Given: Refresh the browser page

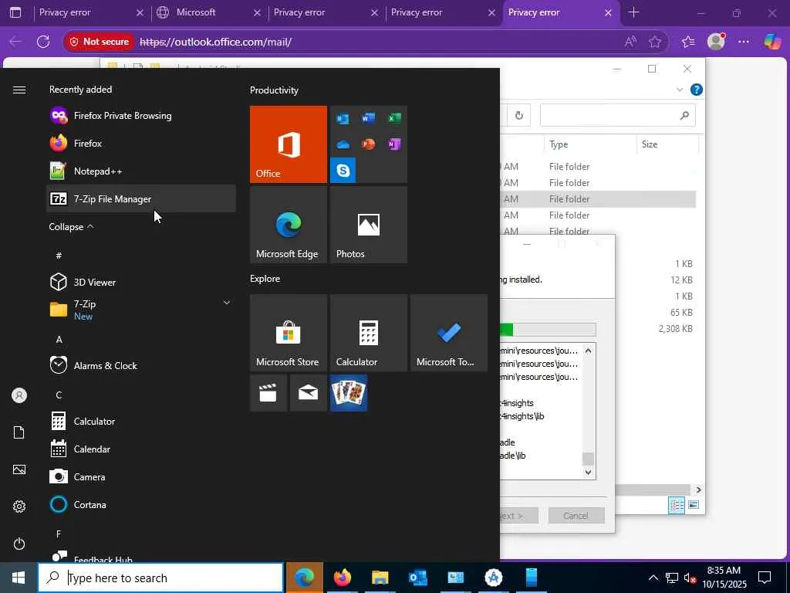Looking at the screenshot, I should (43, 42).
